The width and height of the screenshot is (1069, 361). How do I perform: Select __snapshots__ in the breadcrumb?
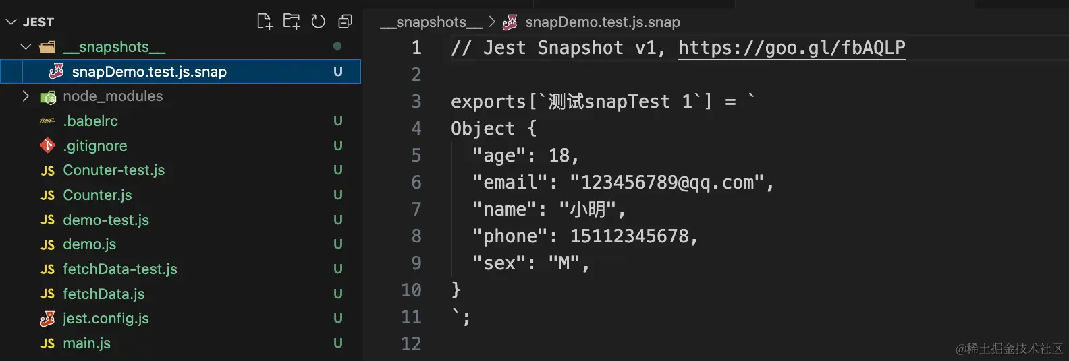pos(431,22)
